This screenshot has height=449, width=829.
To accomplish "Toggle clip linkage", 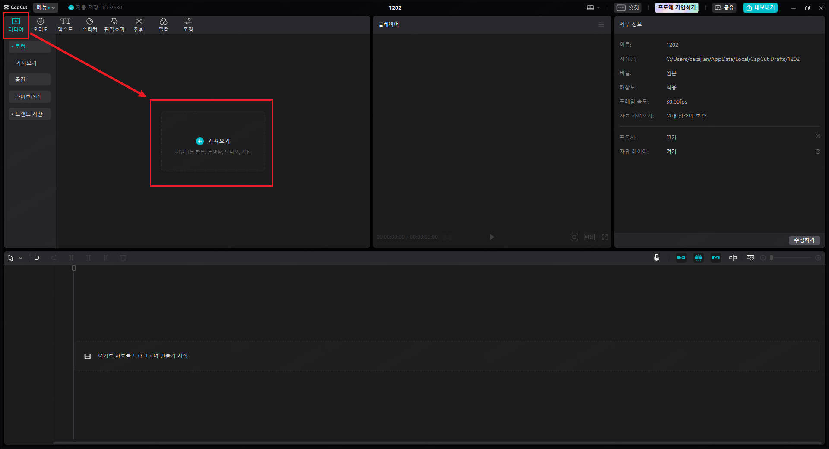I will coord(716,258).
